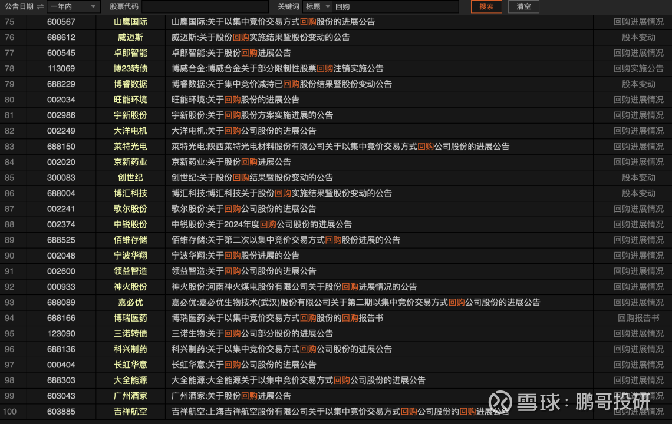Image resolution: width=672 pixels, height=424 pixels.
Task: Open 吉祥航空 回购进展 announcement
Action: pyautogui.click(x=340, y=412)
